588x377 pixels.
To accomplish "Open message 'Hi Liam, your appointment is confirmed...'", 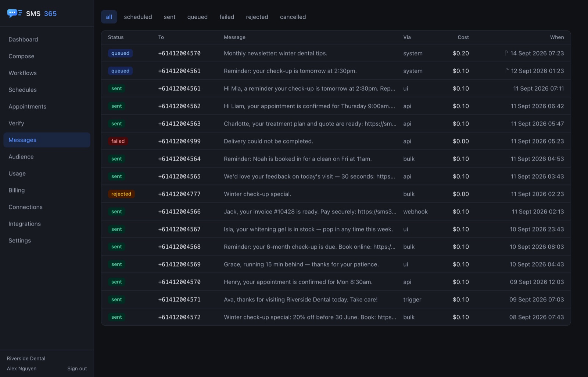I will [x=309, y=106].
